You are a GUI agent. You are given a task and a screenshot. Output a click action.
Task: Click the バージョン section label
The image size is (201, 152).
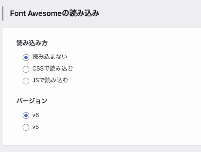pos(32,101)
